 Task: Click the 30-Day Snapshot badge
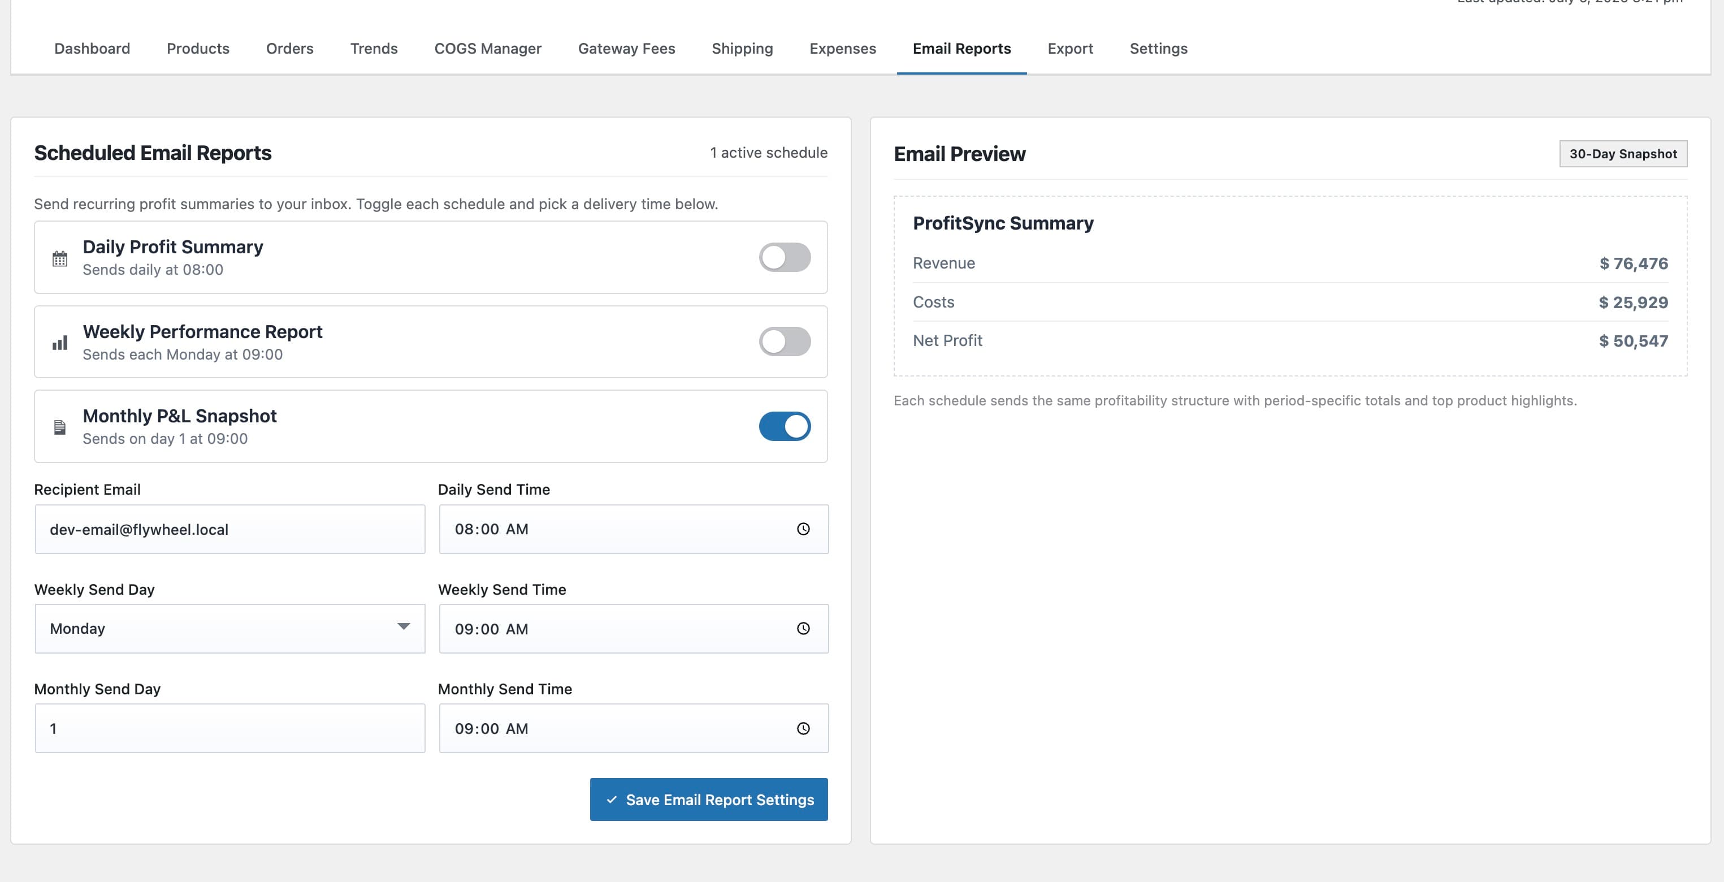pos(1623,153)
